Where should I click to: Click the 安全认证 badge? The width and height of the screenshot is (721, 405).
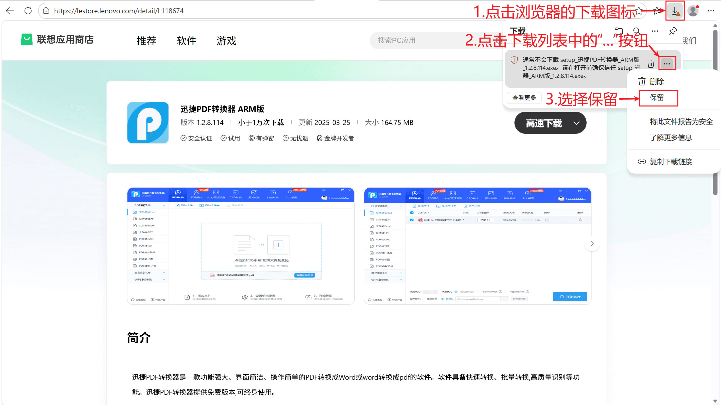pos(196,138)
